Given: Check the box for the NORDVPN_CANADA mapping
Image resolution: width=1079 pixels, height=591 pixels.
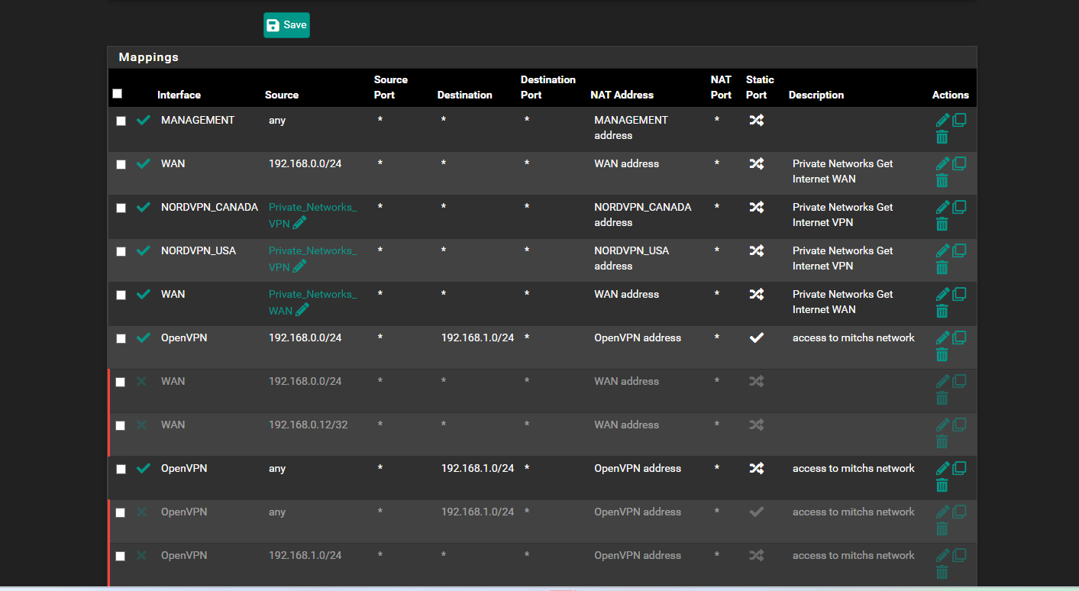Looking at the screenshot, I should [x=121, y=208].
